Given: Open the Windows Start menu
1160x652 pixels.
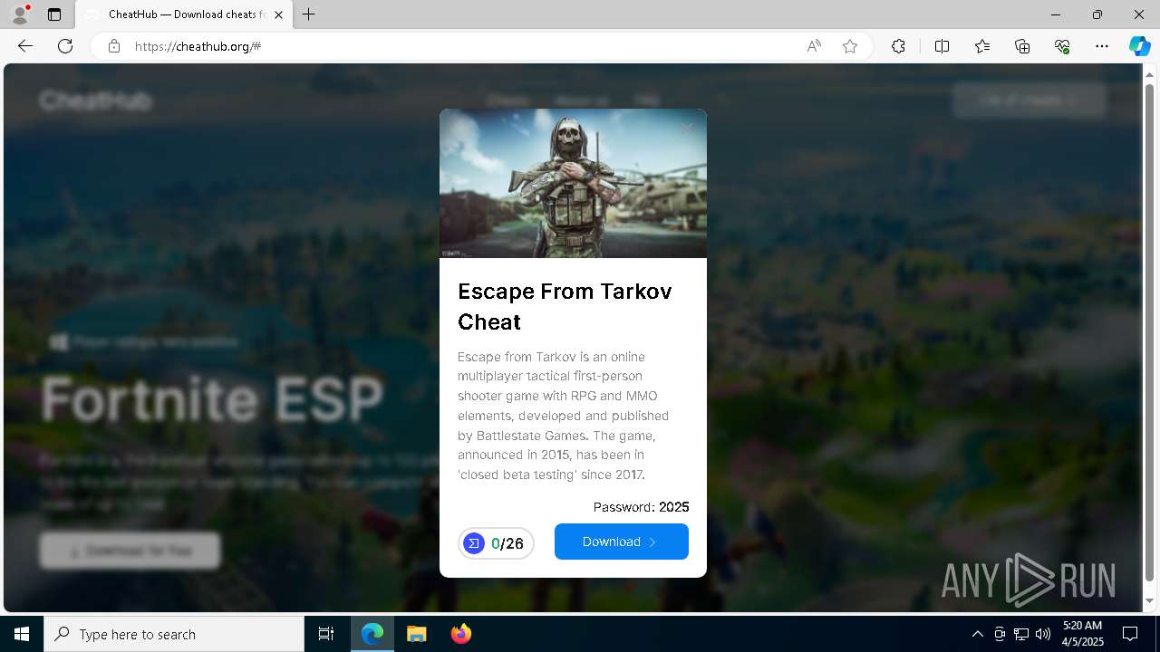Looking at the screenshot, I should 22,634.
